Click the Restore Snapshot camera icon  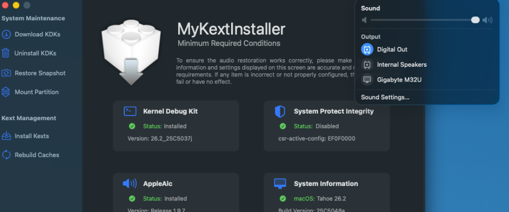click(6, 73)
